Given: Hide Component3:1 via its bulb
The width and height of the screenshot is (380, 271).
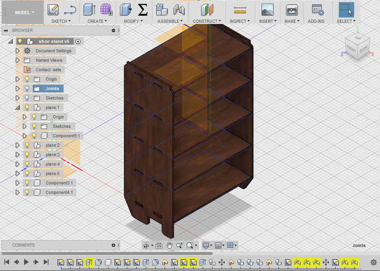Looking at the screenshot, I should 27,183.
